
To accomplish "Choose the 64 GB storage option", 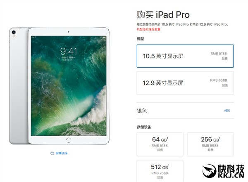I will click(160, 144).
